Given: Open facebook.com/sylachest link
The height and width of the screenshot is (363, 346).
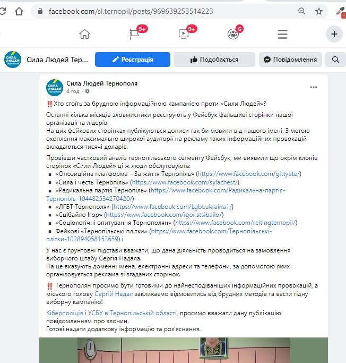Looking at the screenshot, I should (185, 182).
